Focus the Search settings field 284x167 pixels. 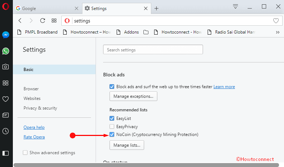coord(153,50)
